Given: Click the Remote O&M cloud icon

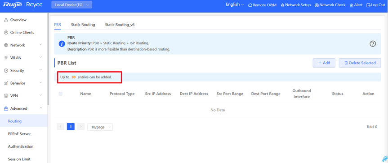Looking at the screenshot, I should coord(250,5).
